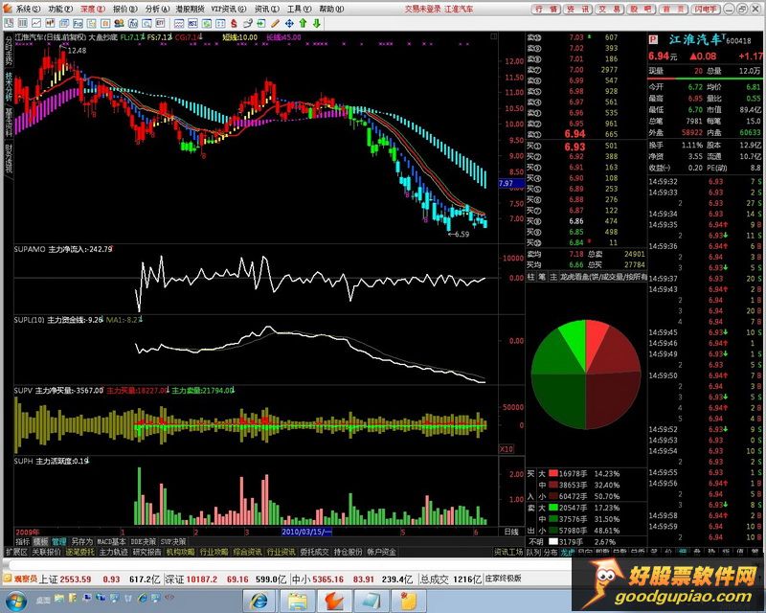Switch to the MACD基本 tab
The width and height of the screenshot is (766, 613).
coord(111,541)
